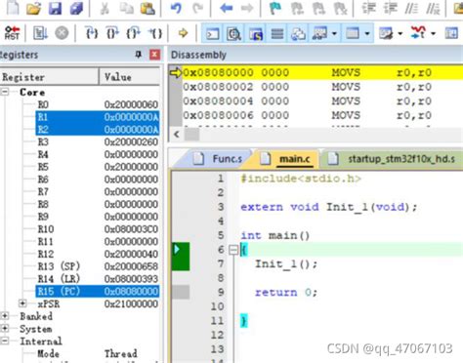Toggle the Registers window
Image resolution: width=463 pixels, height=363 pixels.
coord(277,33)
